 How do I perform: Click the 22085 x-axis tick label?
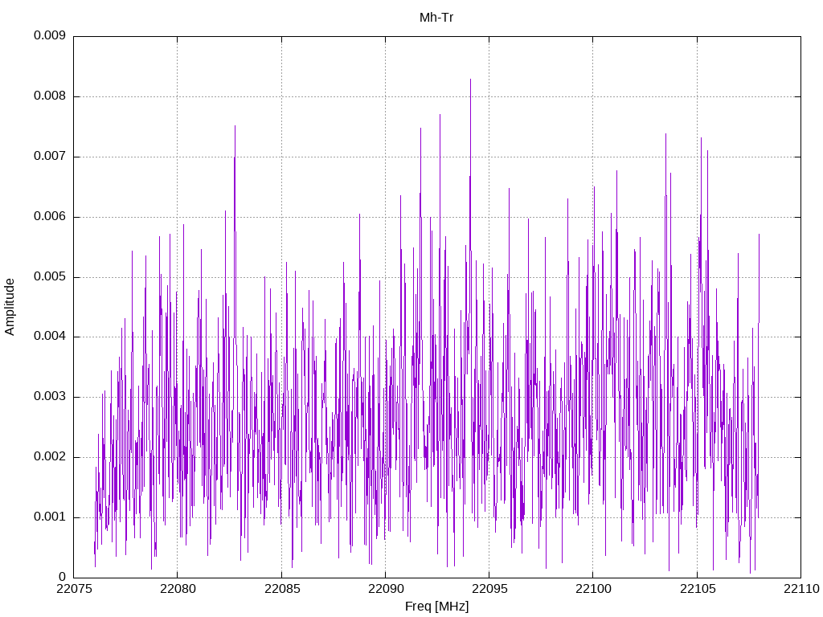[x=282, y=589]
